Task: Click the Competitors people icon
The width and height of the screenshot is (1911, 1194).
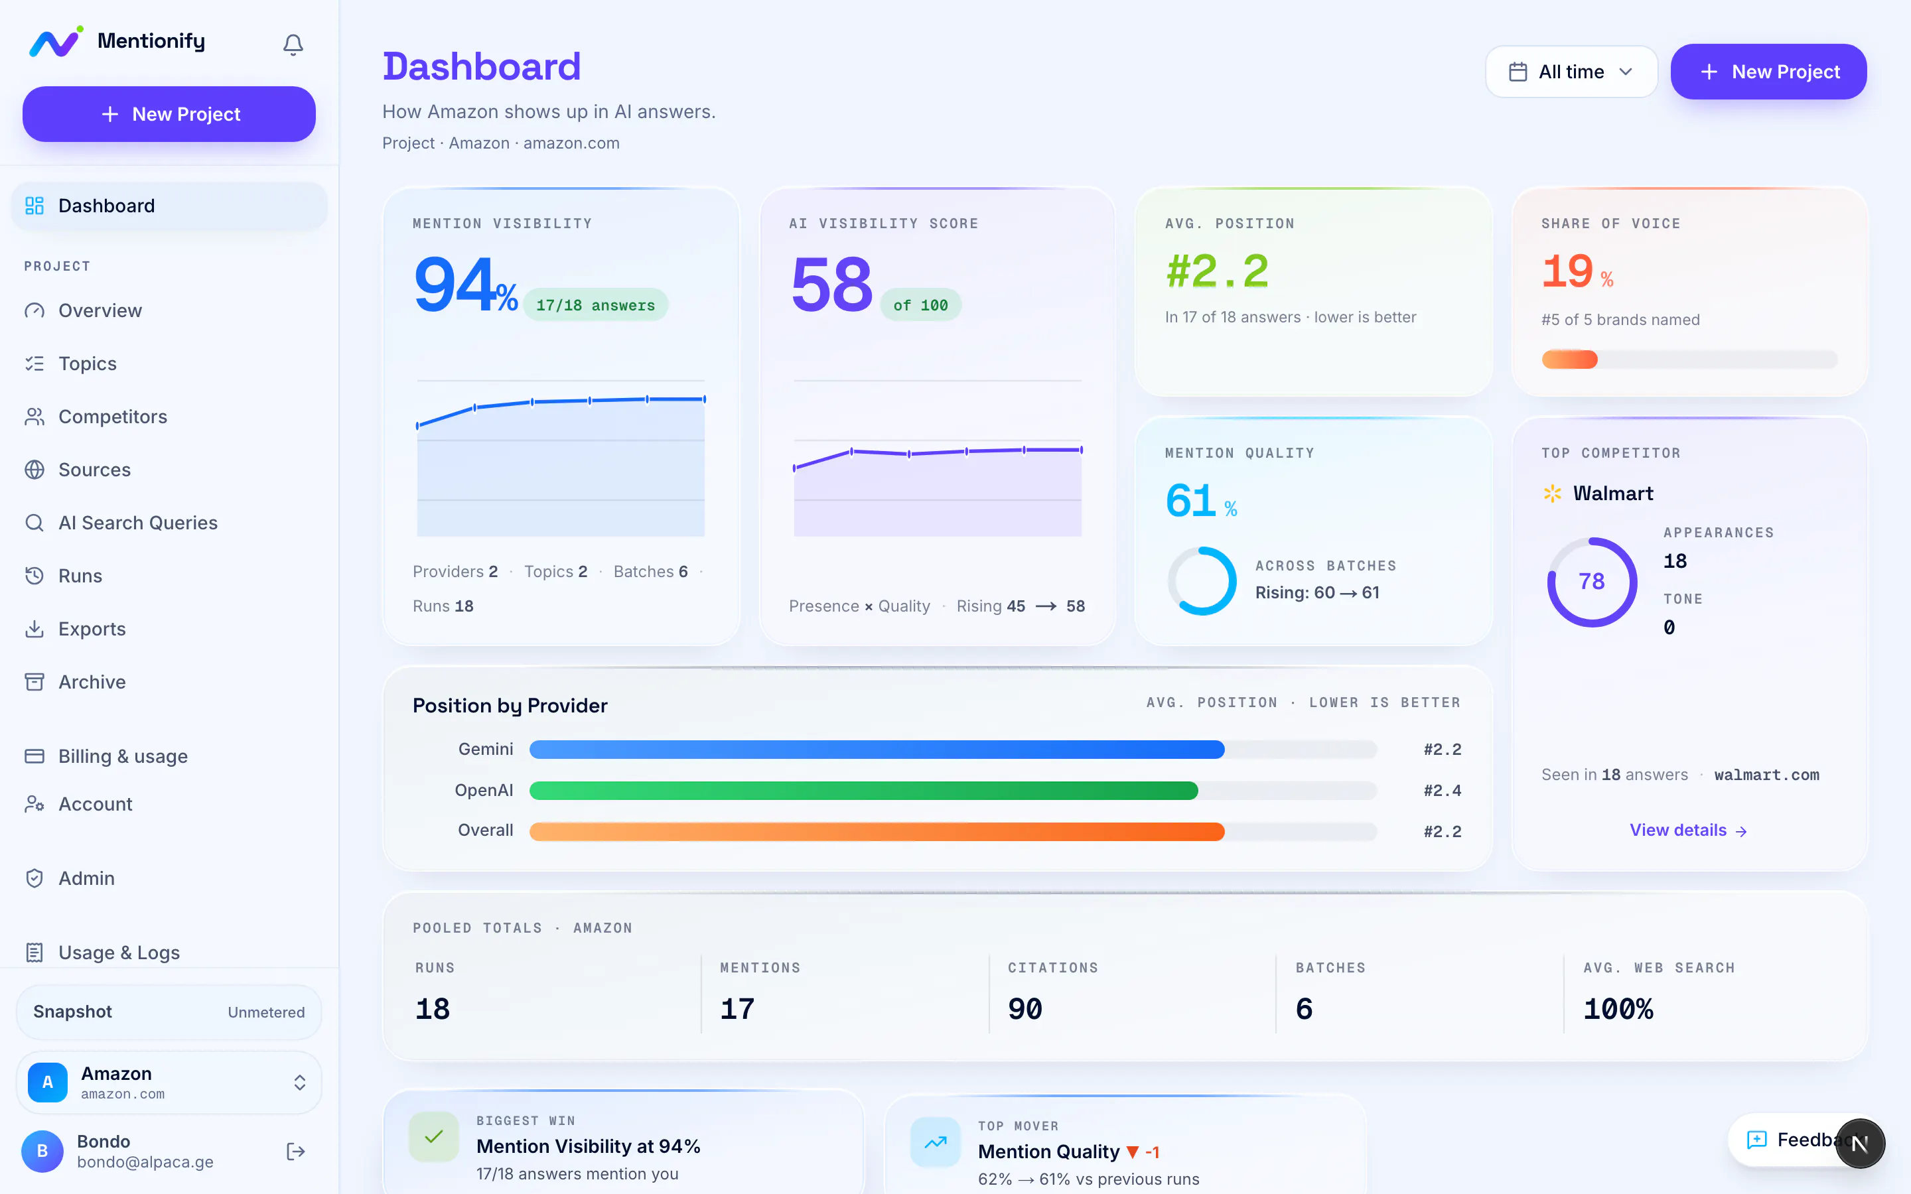Action: coord(35,416)
